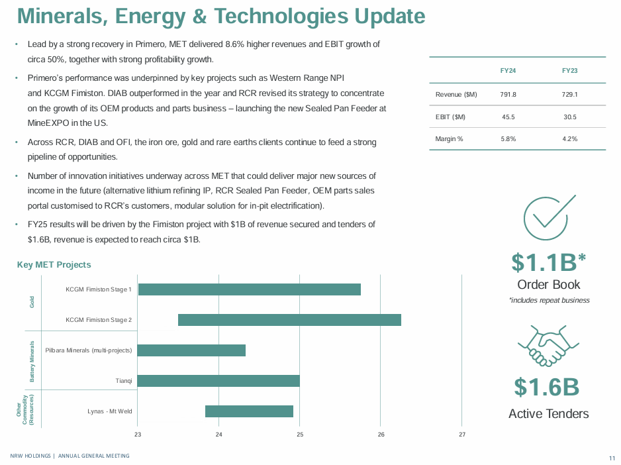Select the FY23 EBIT value 30.5
The image size is (621, 465).
pyautogui.click(x=569, y=117)
